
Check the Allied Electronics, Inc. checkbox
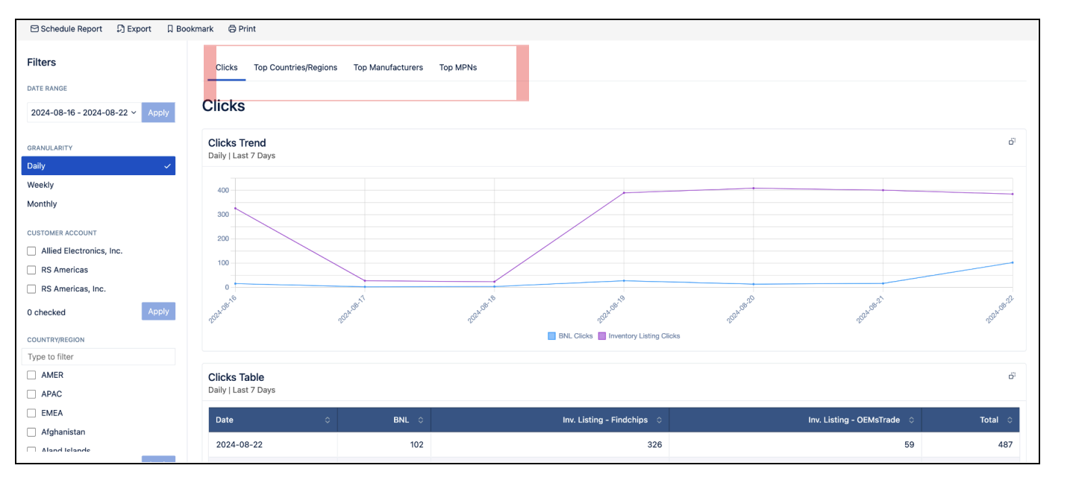(31, 251)
